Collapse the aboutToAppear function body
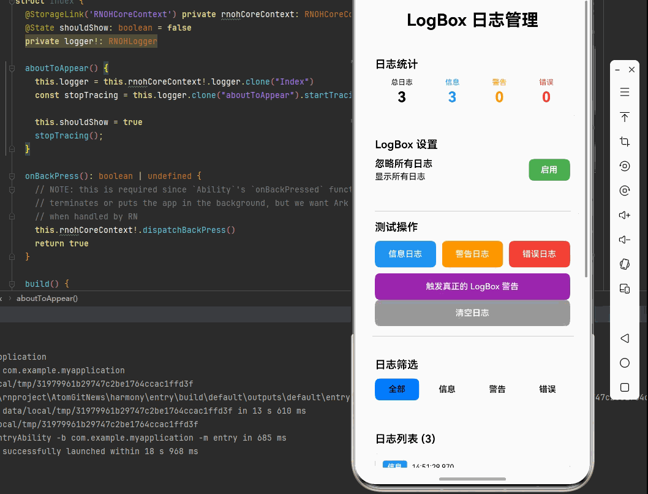This screenshot has height=494, width=648. point(12,68)
